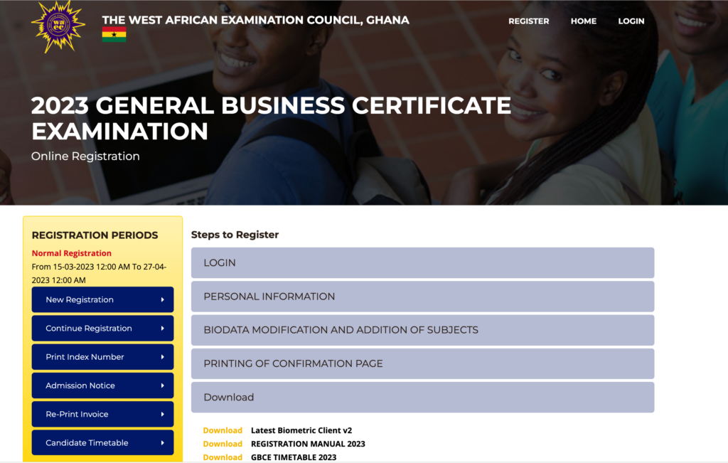Click Latest Biometric Client v2 file name
728x463 pixels.
[x=301, y=430]
